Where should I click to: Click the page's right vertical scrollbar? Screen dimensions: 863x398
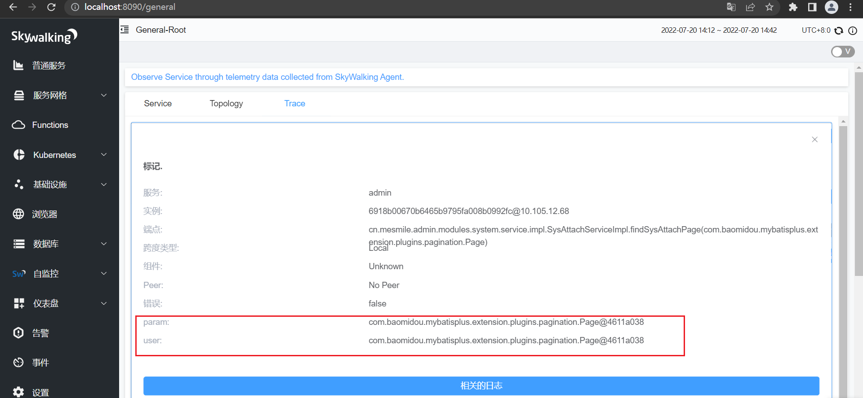859,224
